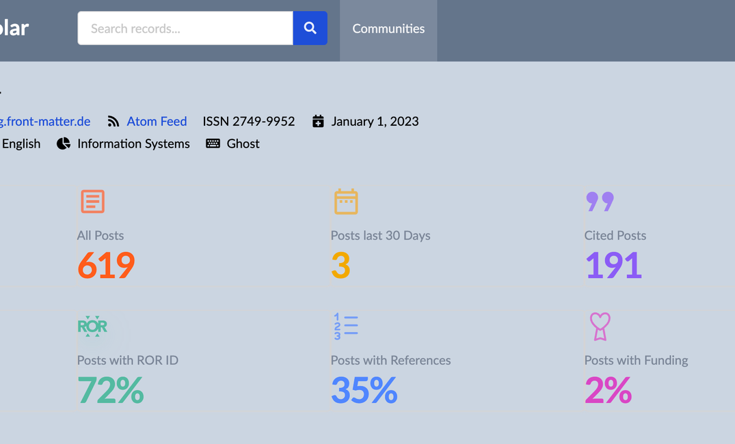735x444 pixels.
Task: Click the 191 Cited Posts count
Action: 613,265
